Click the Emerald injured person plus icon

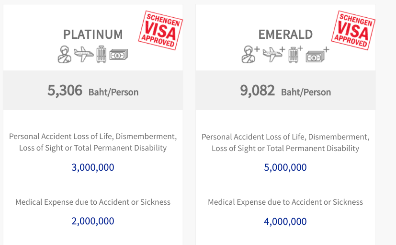coord(250,54)
